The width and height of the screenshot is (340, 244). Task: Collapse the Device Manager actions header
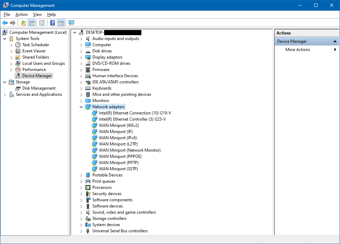click(x=335, y=41)
